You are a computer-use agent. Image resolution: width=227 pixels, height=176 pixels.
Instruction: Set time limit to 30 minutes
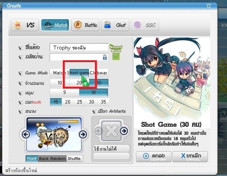pyautogui.click(x=91, y=102)
